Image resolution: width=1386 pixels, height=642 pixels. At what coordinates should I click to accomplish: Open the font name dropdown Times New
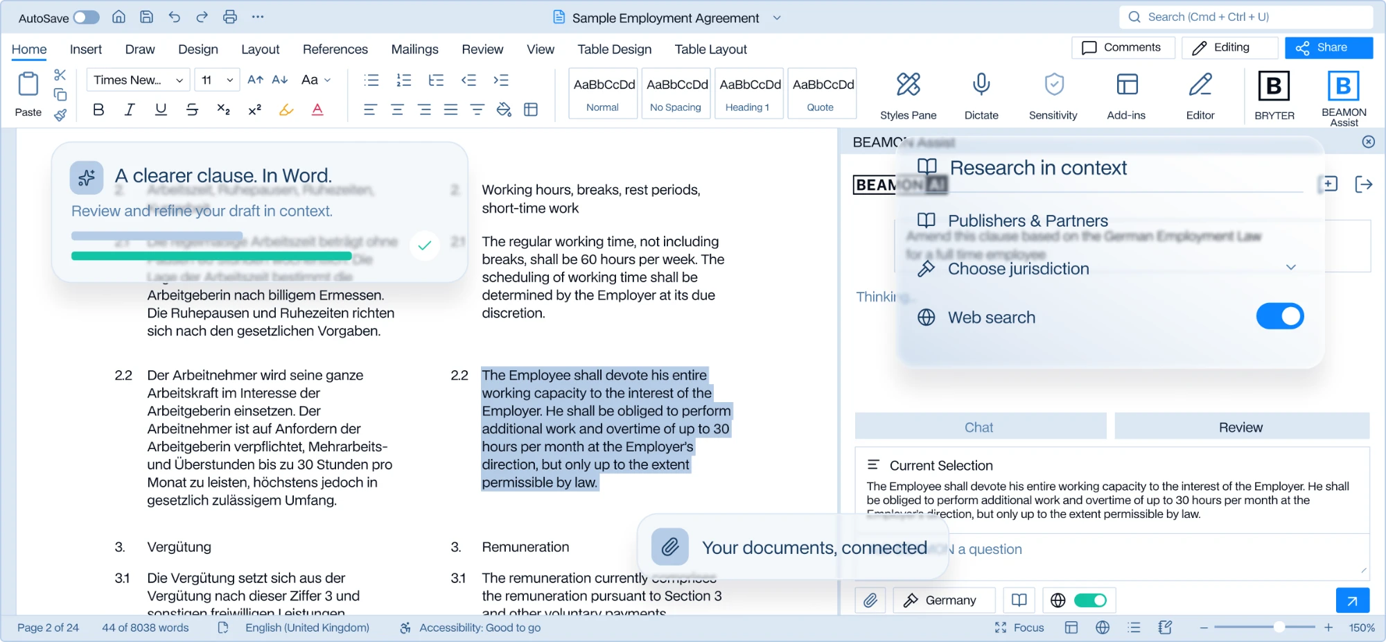point(138,80)
